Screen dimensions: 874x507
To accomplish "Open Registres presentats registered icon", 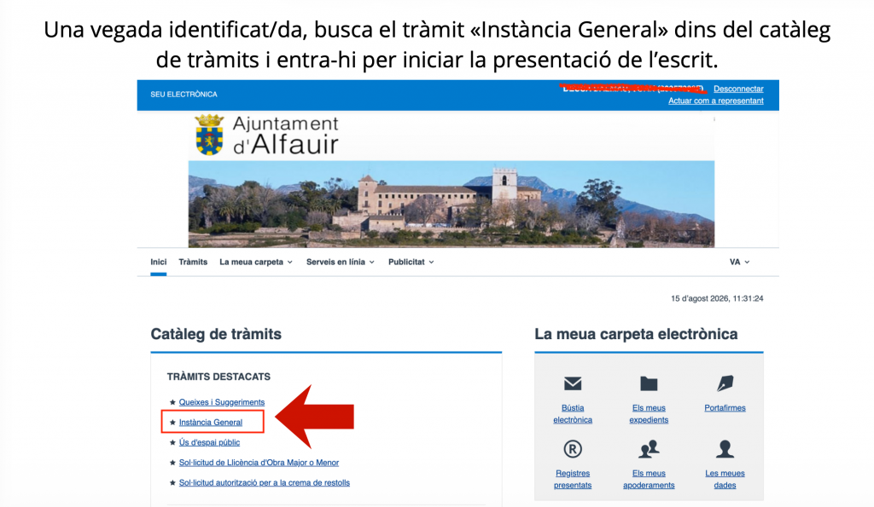I will point(573,448).
